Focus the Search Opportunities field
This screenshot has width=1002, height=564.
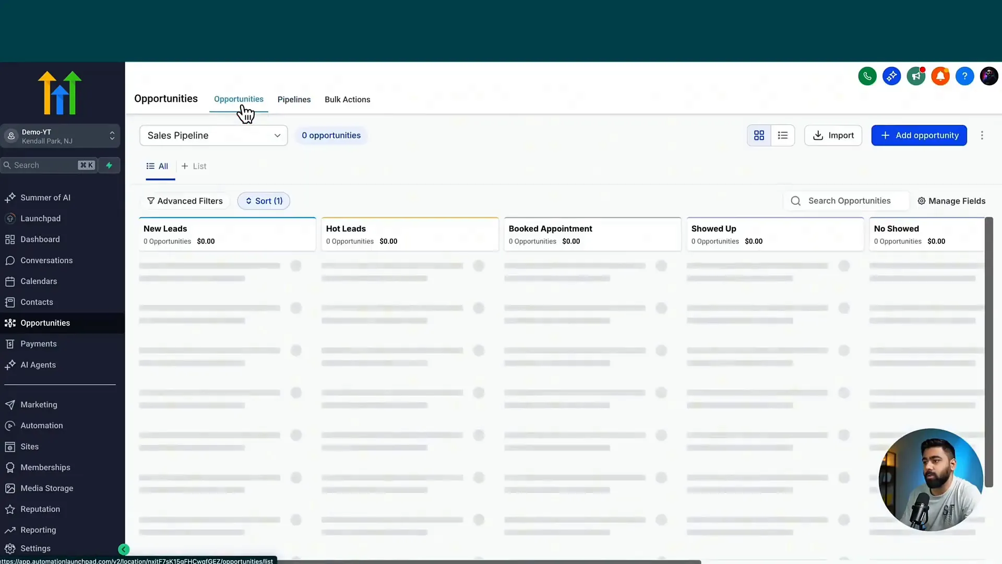(845, 201)
